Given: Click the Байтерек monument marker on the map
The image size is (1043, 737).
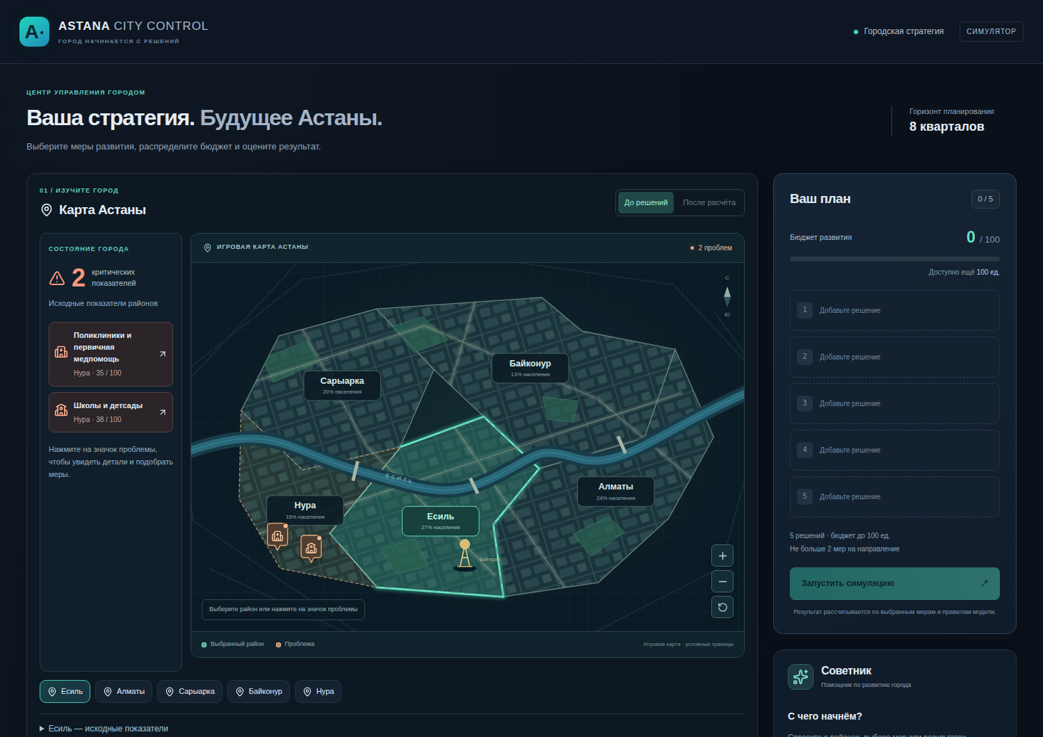Looking at the screenshot, I should click(x=465, y=555).
